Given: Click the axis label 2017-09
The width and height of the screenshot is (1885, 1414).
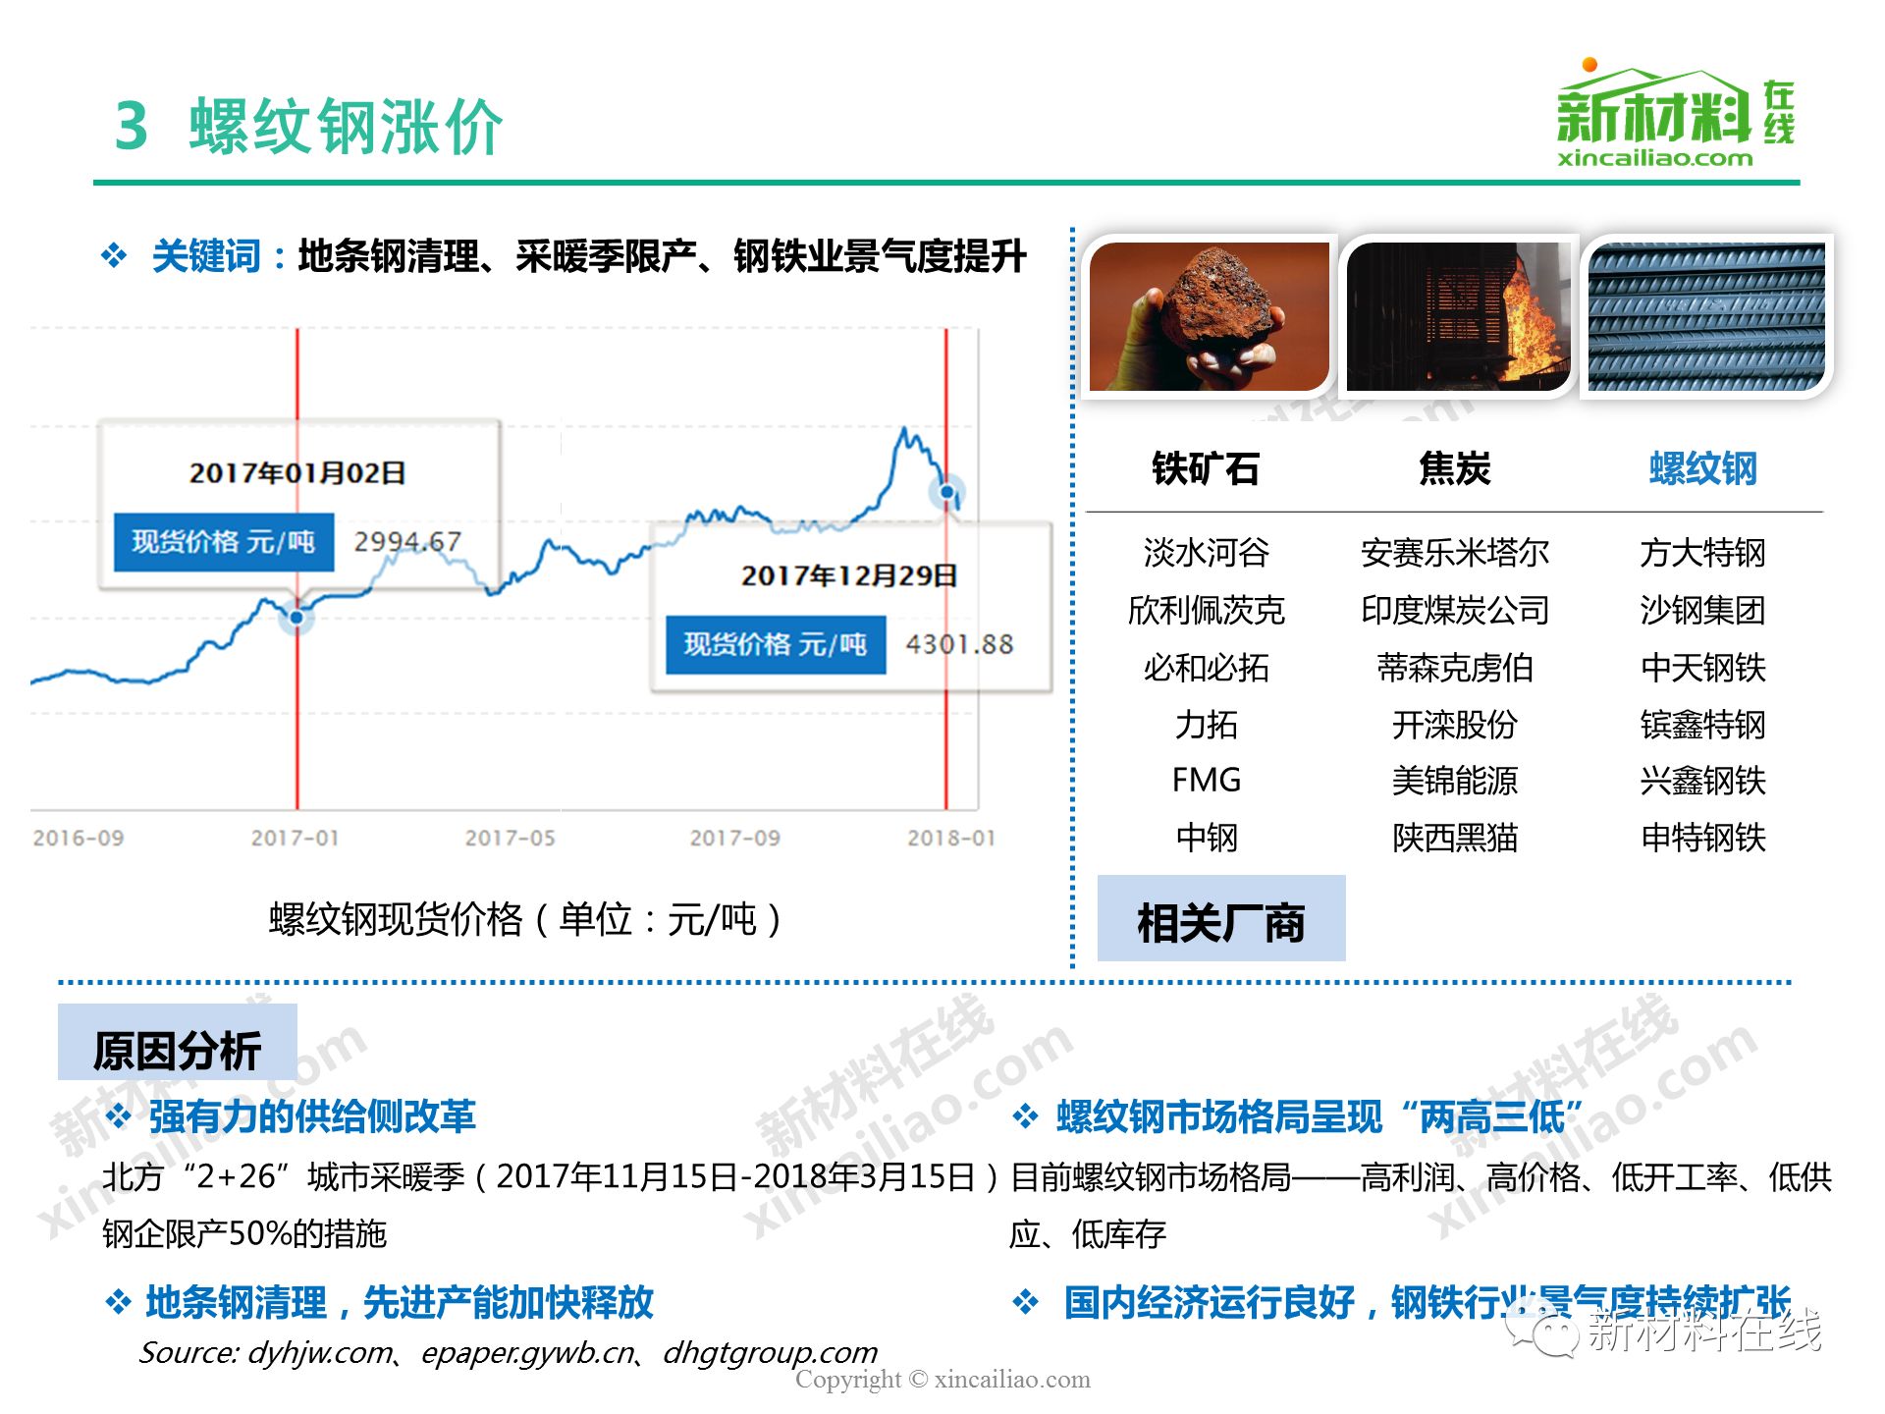Looking at the screenshot, I should 734,838.
